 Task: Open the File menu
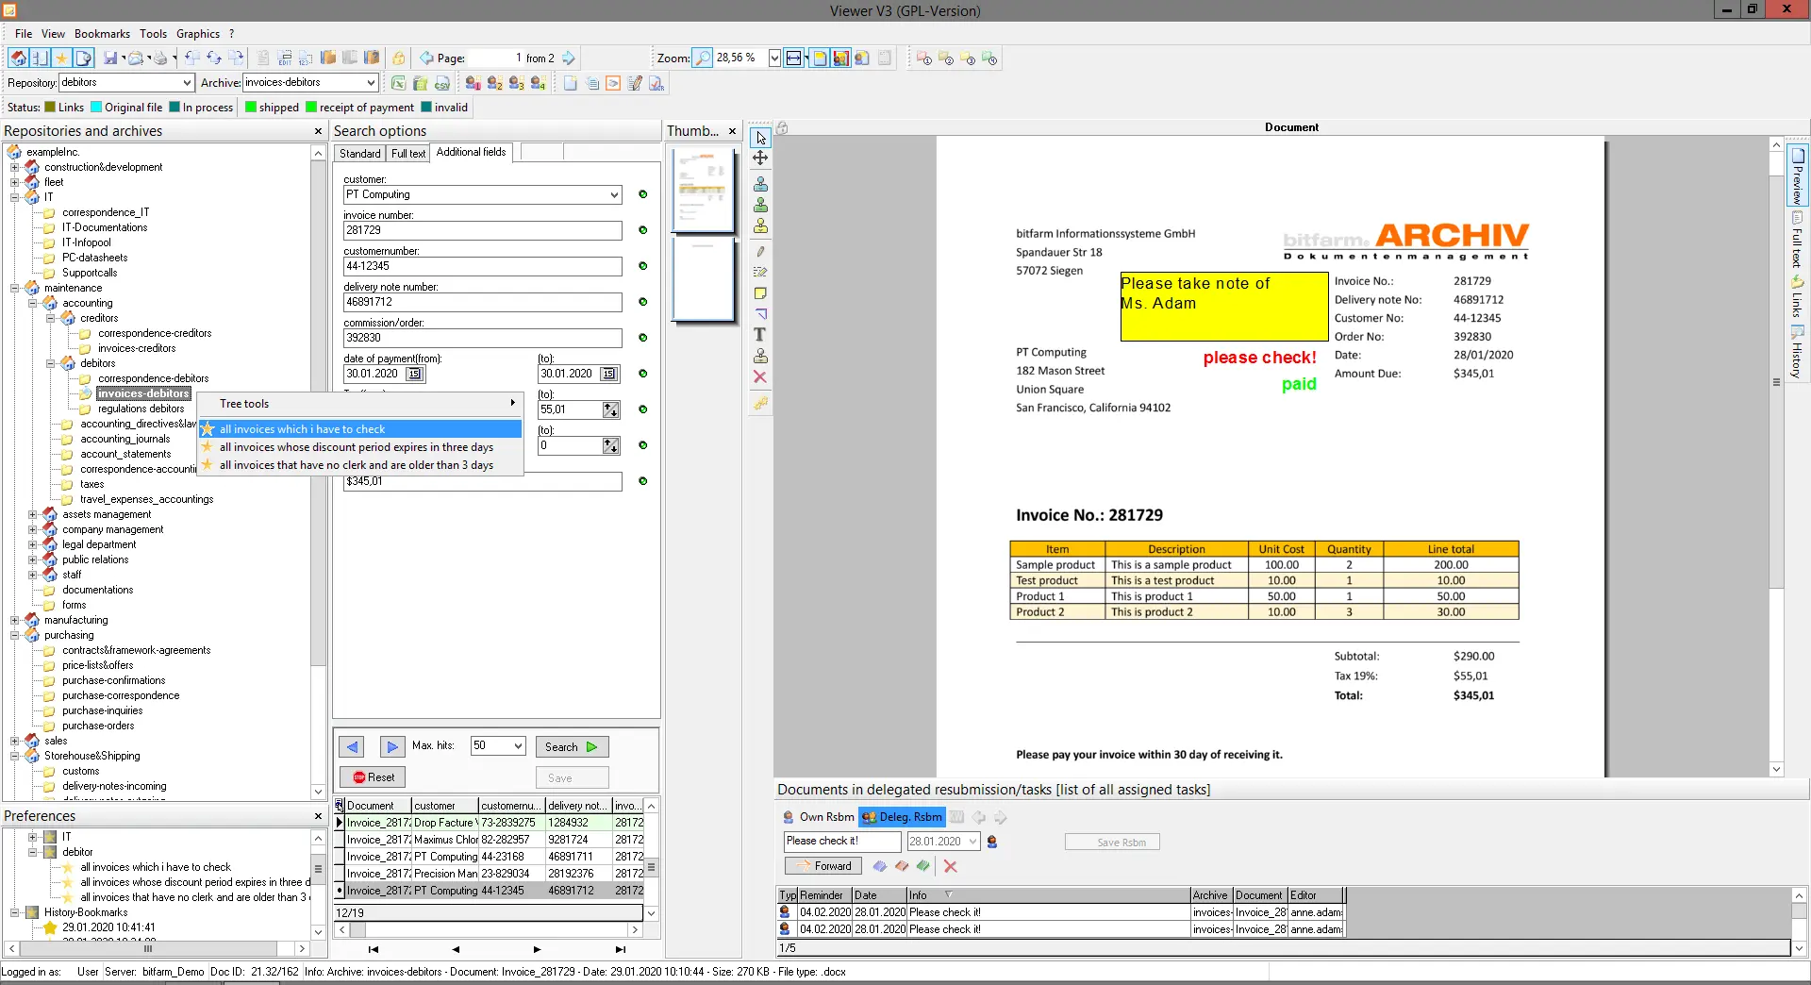click(24, 34)
